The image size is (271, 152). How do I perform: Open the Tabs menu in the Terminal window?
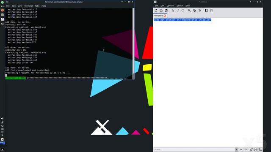[37, 6]
